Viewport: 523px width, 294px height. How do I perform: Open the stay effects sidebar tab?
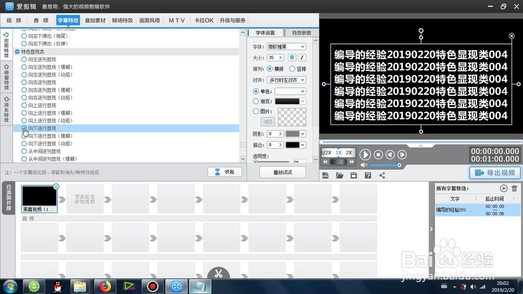(6, 77)
